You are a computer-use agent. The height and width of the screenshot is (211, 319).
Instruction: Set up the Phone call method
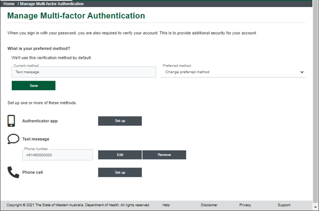click(x=120, y=172)
